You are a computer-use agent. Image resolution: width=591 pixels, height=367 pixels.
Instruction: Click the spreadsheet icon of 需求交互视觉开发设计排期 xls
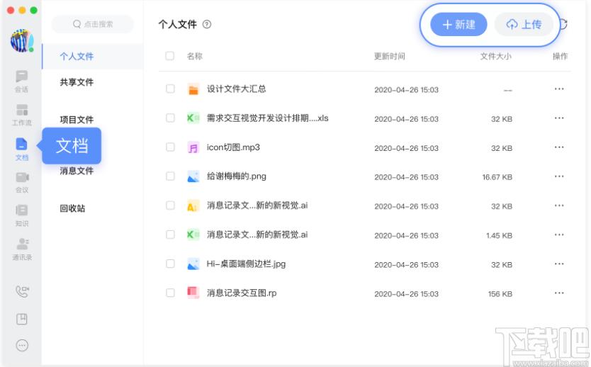tap(193, 118)
